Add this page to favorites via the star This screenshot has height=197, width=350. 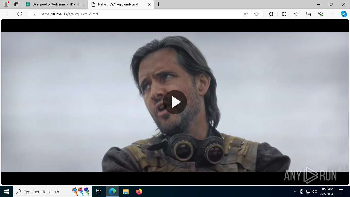click(x=256, y=14)
